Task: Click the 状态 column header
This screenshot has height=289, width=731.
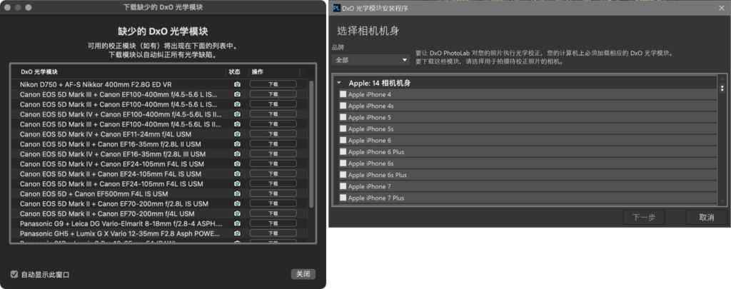Action: tap(234, 72)
